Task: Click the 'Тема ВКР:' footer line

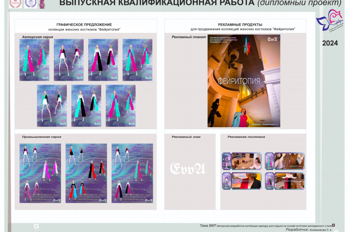Action: [266, 226]
